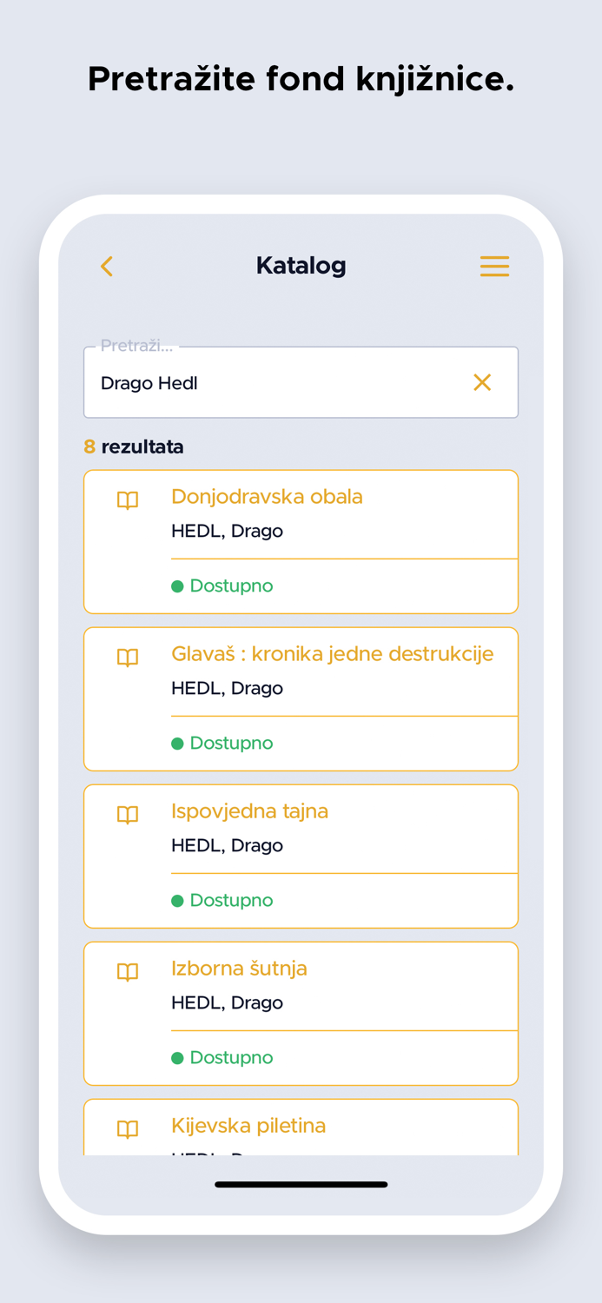The image size is (602, 1303).
Task: Click the book icon for Ispovjedna tajna
Action: tap(127, 816)
